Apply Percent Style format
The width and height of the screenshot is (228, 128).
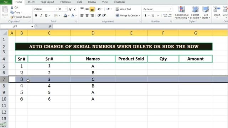[x=153, y=15]
